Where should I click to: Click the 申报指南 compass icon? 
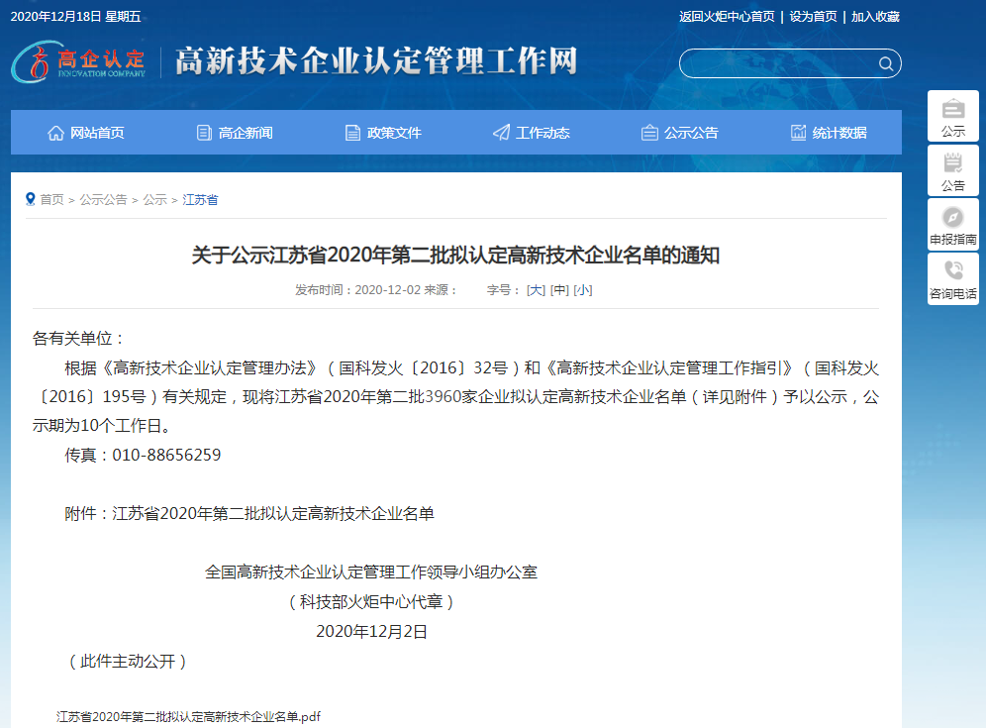pyautogui.click(x=952, y=219)
